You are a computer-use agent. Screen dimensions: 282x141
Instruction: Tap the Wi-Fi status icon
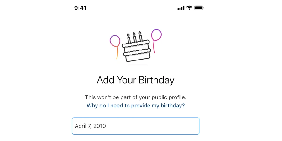click(189, 8)
